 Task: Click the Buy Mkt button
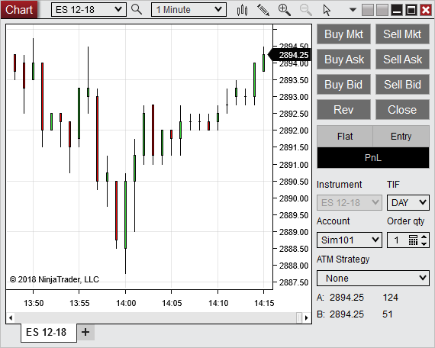pos(343,34)
